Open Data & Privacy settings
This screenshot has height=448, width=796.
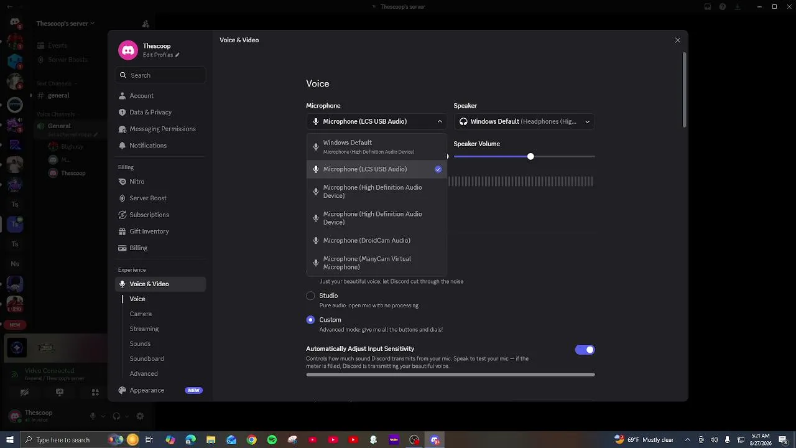(x=162, y=112)
